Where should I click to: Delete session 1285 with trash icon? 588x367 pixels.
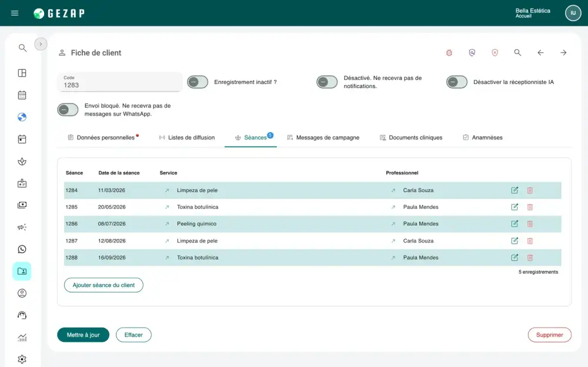[530, 207]
